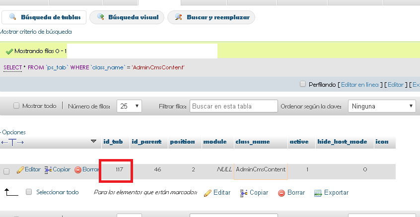Image resolution: width=420 pixels, height=217 pixels.
Task: Expand the column options triangle arrow
Action: (94, 142)
